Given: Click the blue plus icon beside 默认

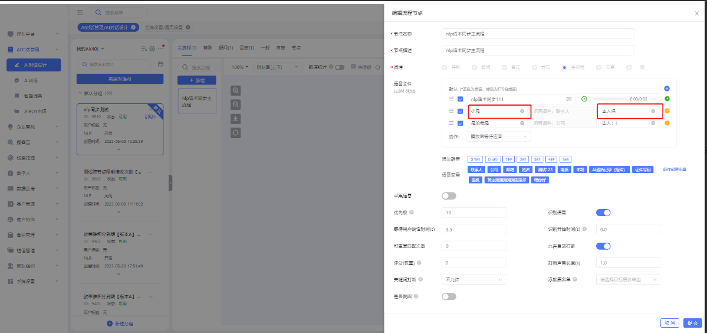Looking at the screenshot, I should 667,88.
